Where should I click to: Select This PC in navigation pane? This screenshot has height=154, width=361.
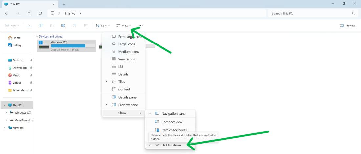(x=17, y=105)
